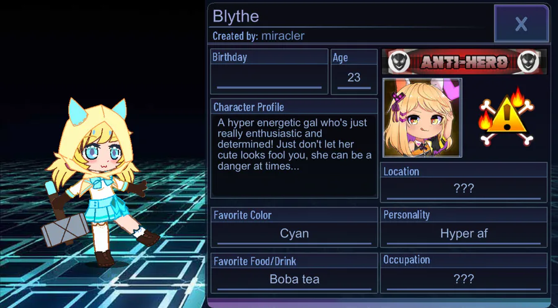The height and width of the screenshot is (308, 558).
Task: Click the creator name miracler
Action: pyautogui.click(x=283, y=35)
